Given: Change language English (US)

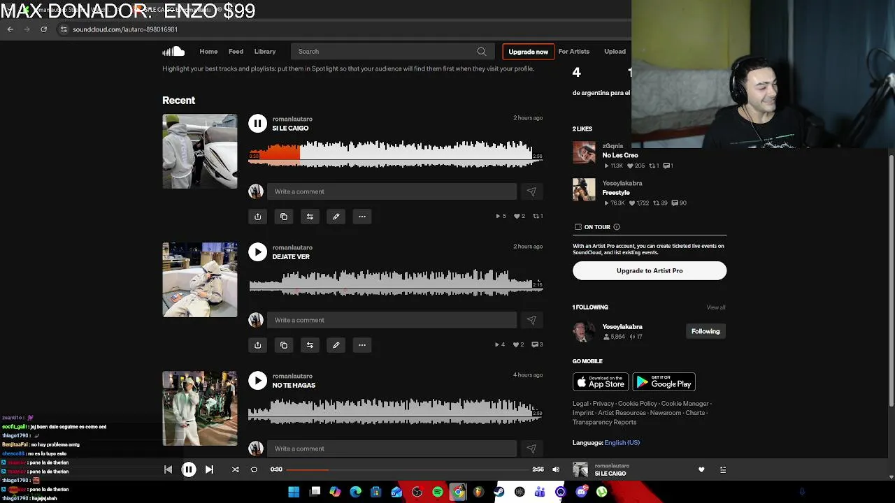Looking at the screenshot, I should (x=622, y=443).
